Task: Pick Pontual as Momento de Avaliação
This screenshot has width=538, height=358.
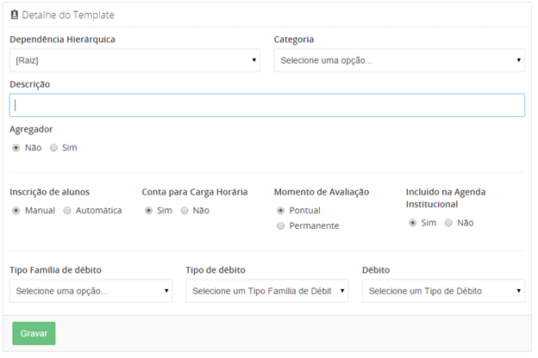Action: click(x=281, y=210)
